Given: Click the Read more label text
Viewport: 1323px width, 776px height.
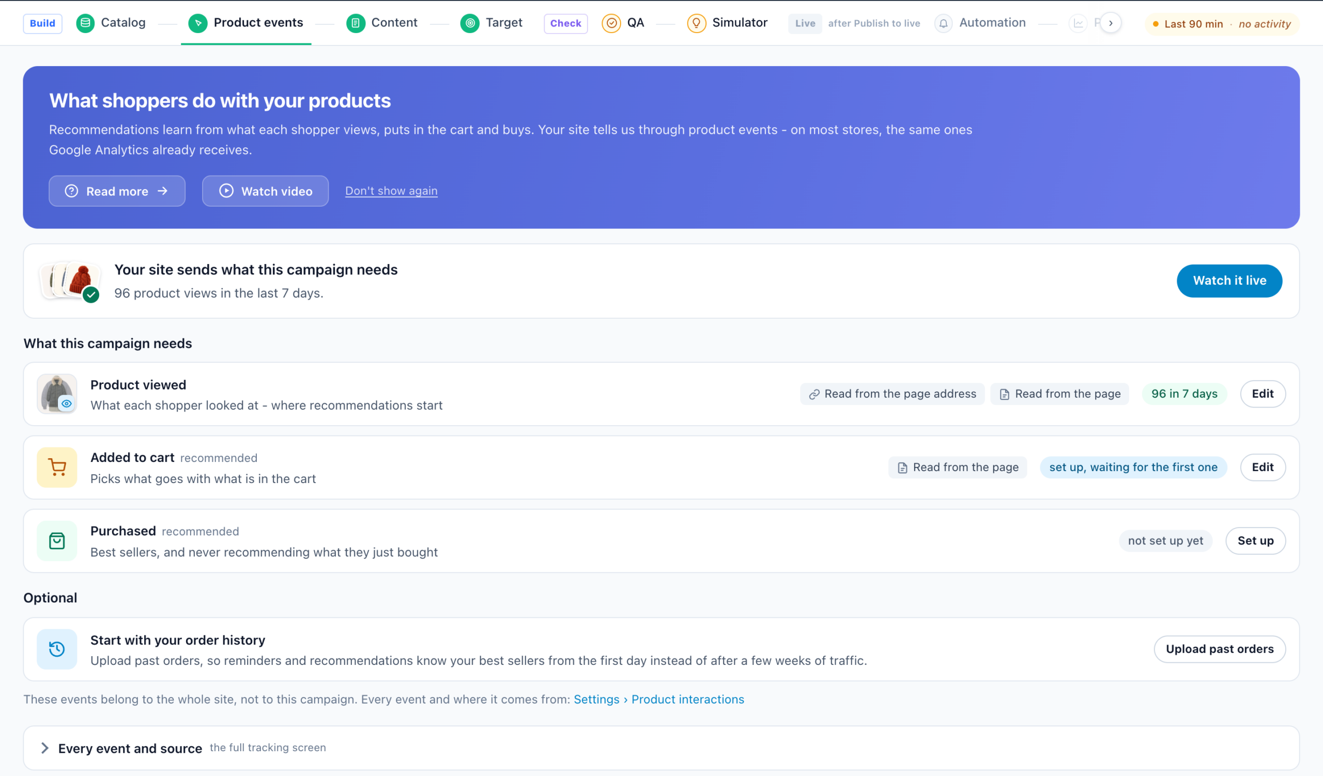Looking at the screenshot, I should click(117, 192).
